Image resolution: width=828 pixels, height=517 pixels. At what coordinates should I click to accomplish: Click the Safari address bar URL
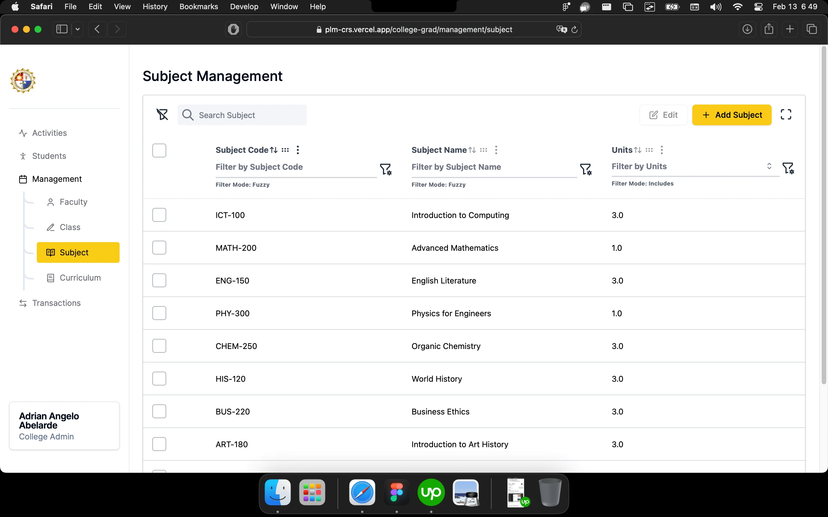[418, 30]
